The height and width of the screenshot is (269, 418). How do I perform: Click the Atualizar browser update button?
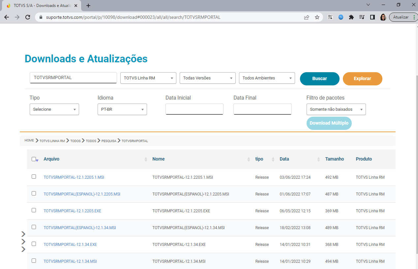(x=401, y=17)
